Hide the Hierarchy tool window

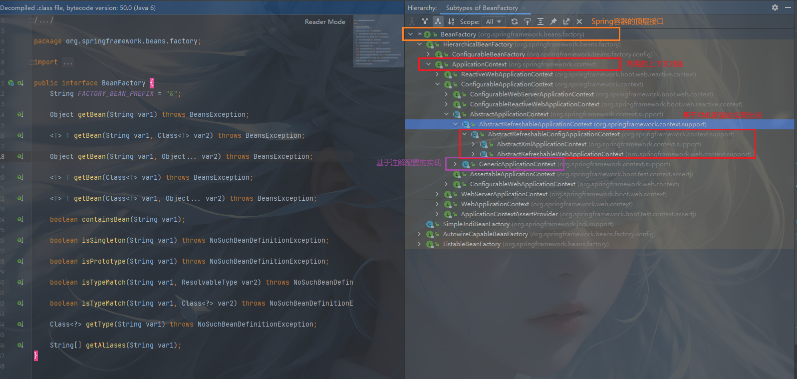788,7
